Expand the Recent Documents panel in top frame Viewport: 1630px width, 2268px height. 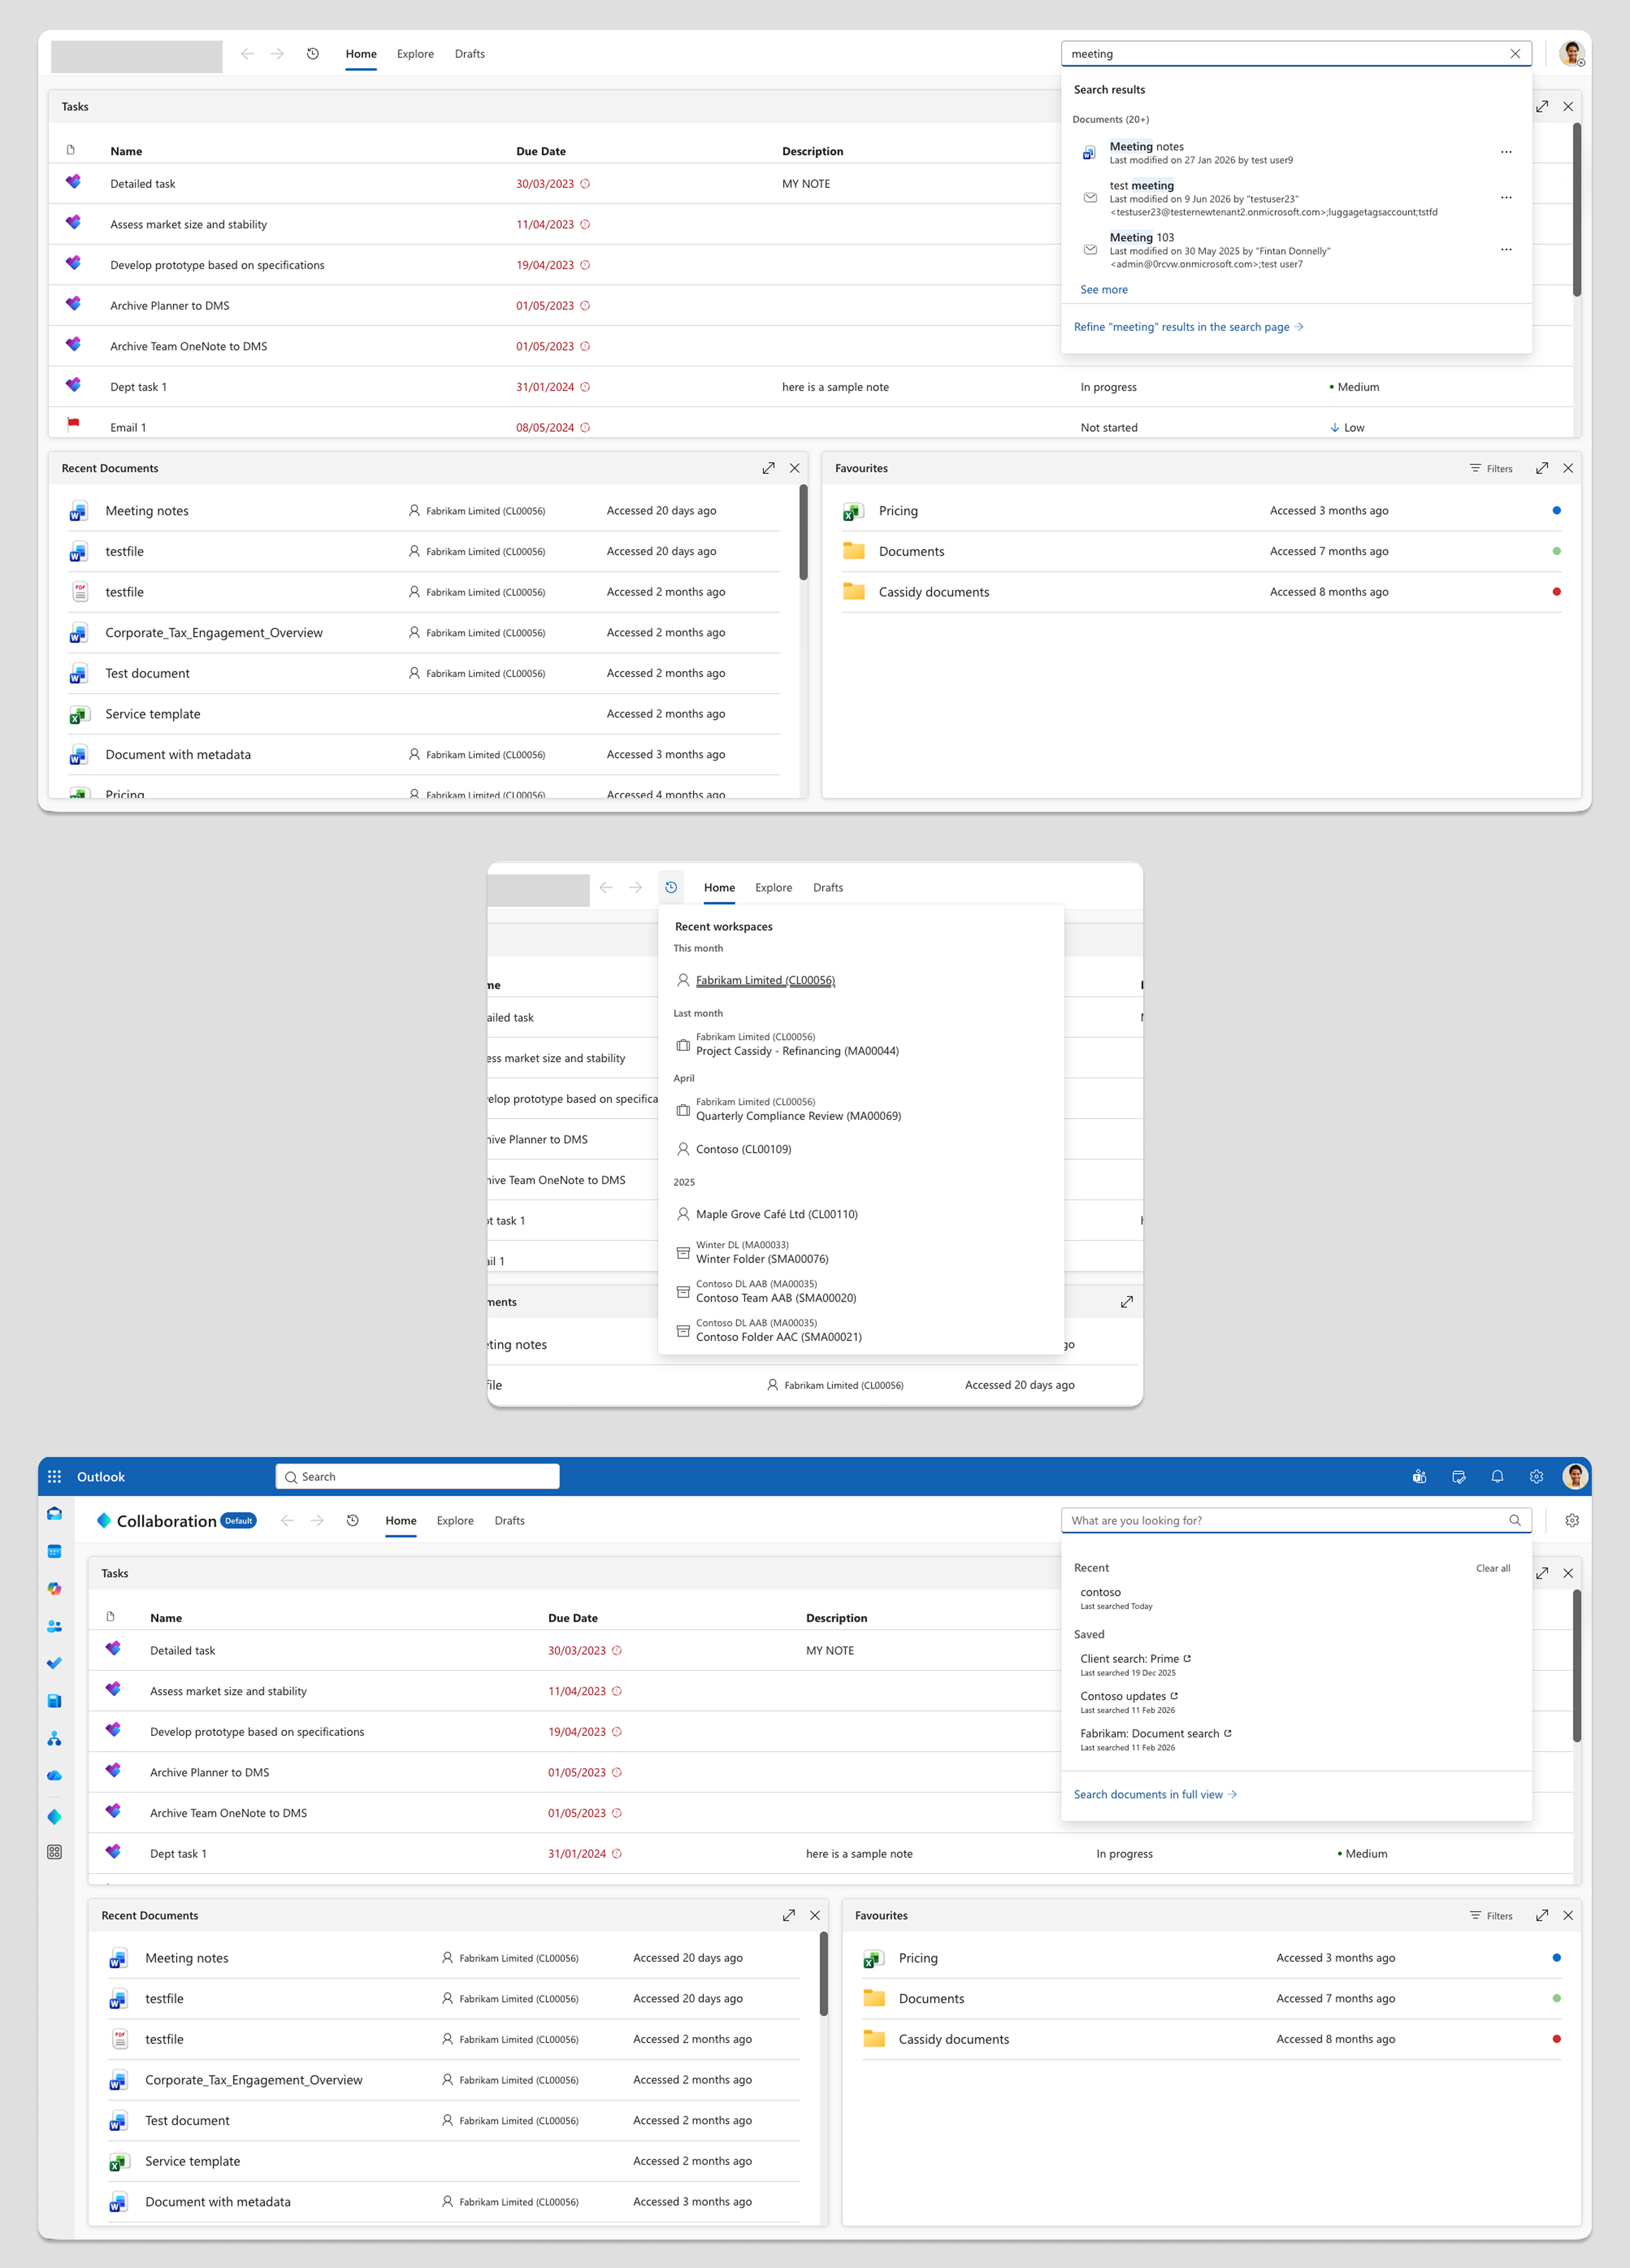pos(768,468)
